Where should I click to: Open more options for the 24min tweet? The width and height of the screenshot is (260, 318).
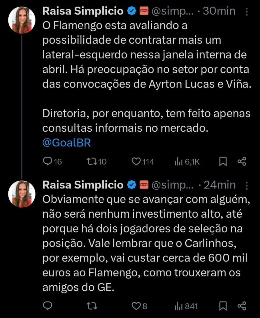pyautogui.click(x=247, y=185)
